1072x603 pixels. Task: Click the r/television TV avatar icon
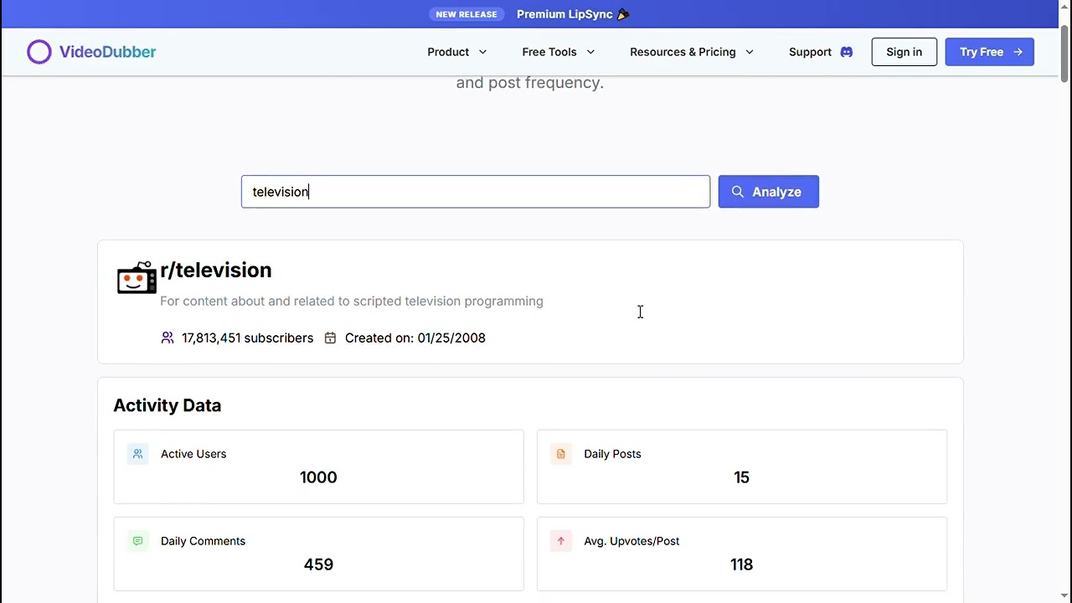coord(137,277)
